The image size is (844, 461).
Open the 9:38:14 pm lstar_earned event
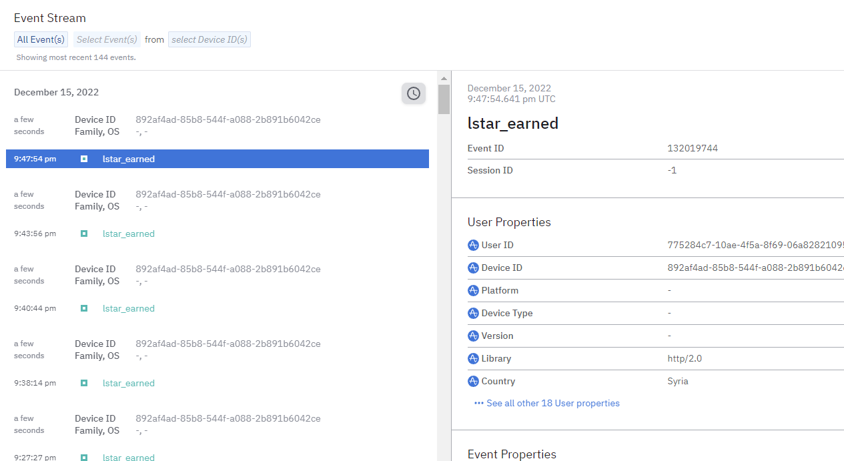(128, 384)
